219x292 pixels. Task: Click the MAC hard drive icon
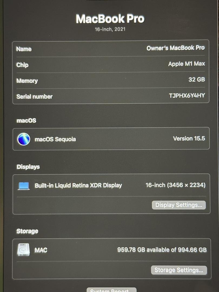pyautogui.click(x=24, y=250)
